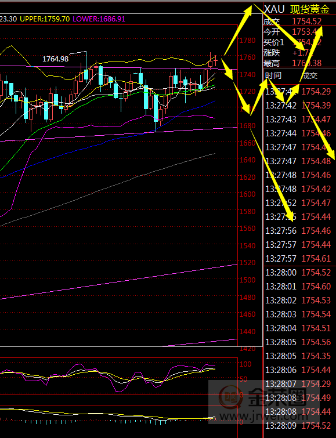Click the 13:27:44 tick row time
Screen dimensions: 336x438
tap(281, 133)
